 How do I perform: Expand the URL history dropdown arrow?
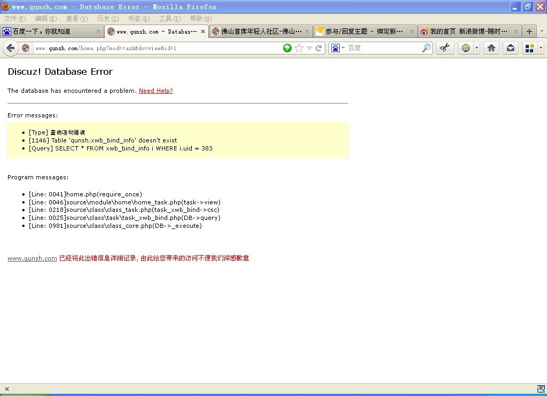coord(309,48)
